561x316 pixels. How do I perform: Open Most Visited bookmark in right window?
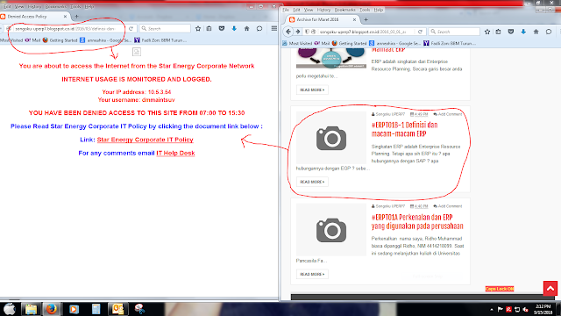297,43
